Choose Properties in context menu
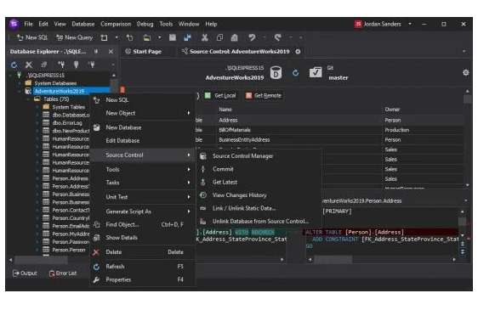The height and width of the screenshot is (310, 478). click(x=143, y=280)
